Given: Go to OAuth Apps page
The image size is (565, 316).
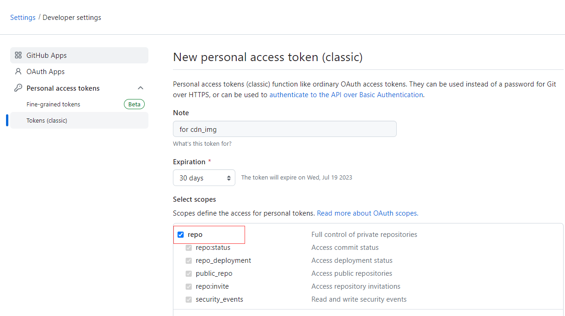Looking at the screenshot, I should 45,72.
